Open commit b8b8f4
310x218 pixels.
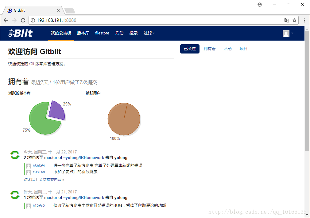click(39, 166)
